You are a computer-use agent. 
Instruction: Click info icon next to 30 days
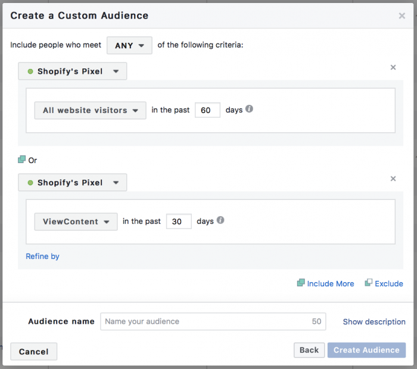coord(220,220)
